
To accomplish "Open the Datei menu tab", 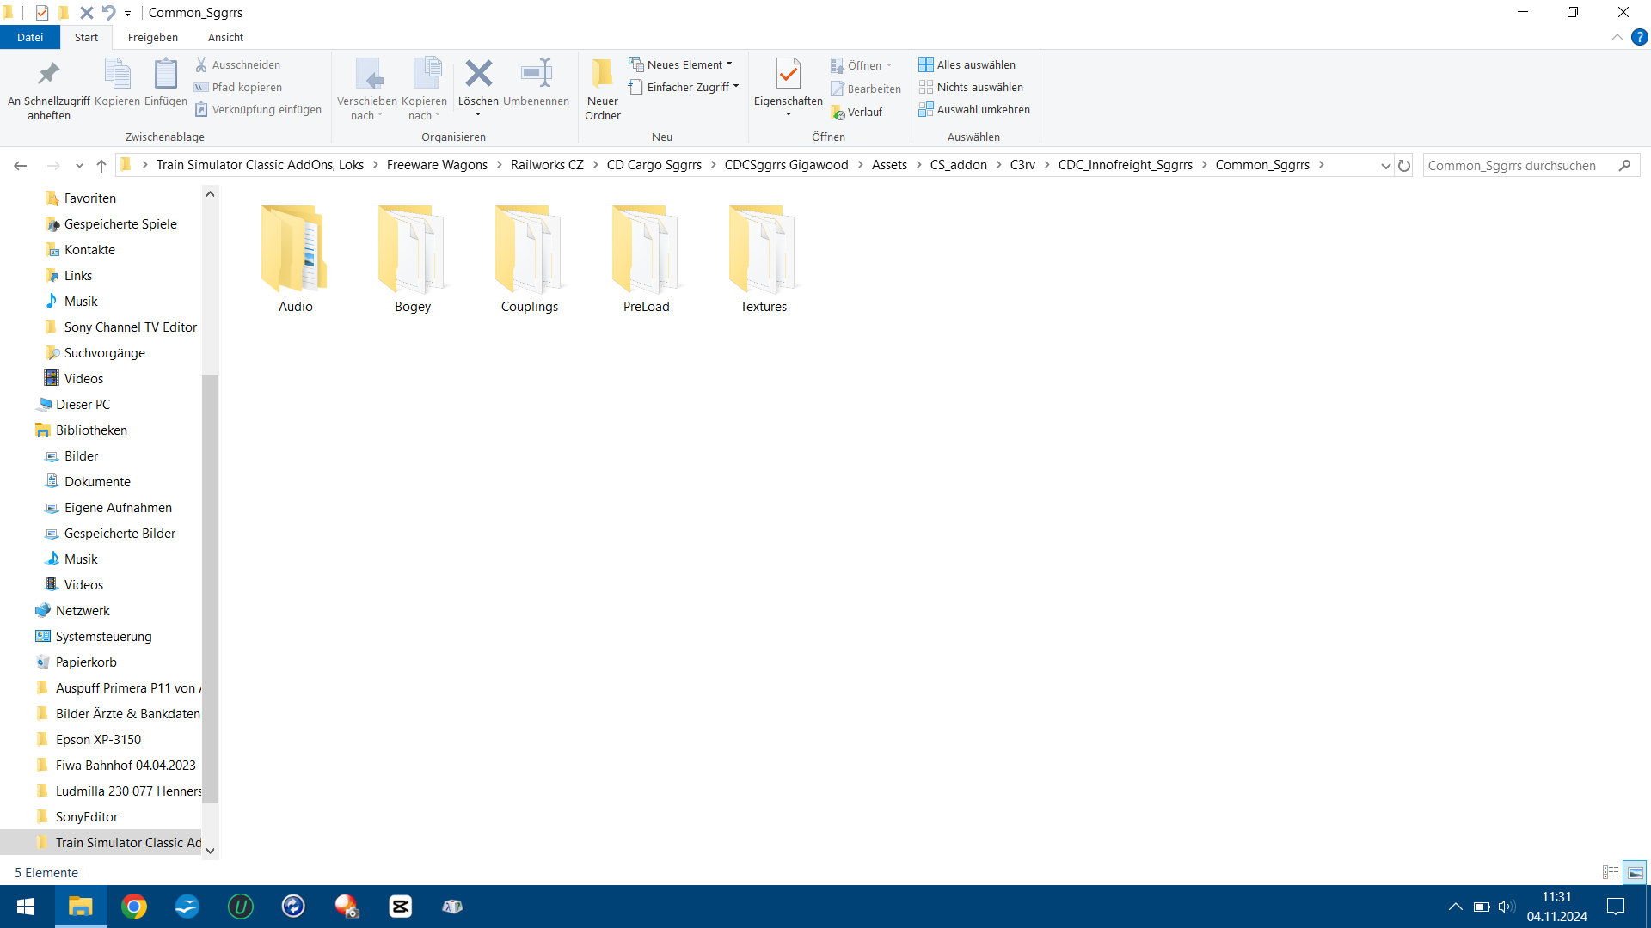I will [30, 37].
